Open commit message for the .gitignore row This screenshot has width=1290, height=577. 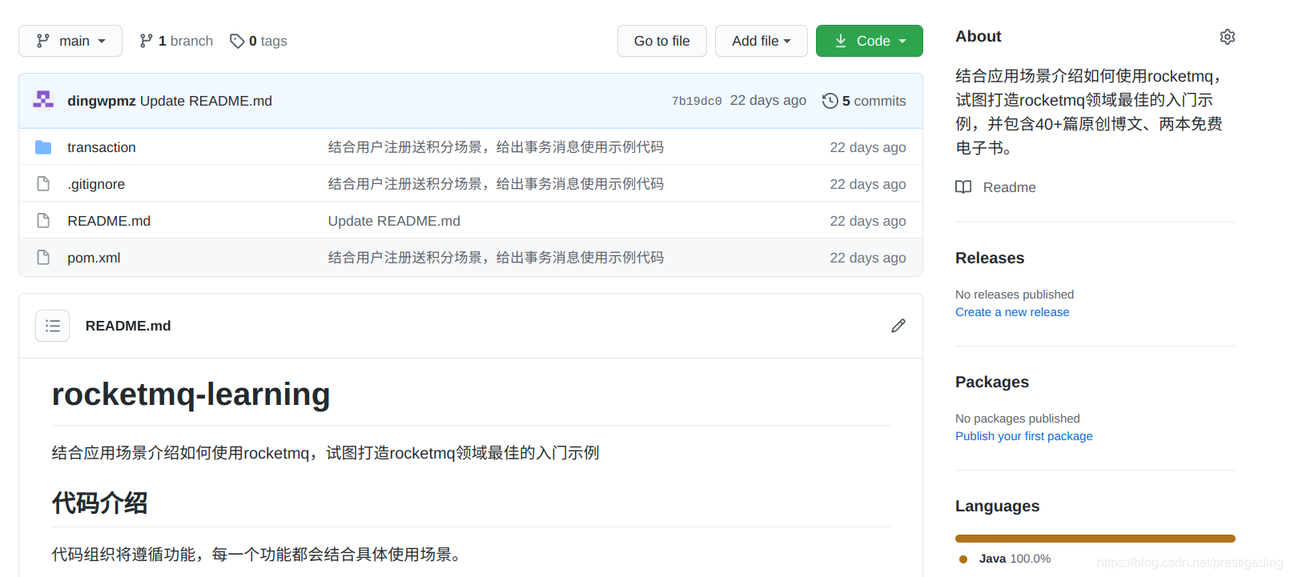pos(496,184)
